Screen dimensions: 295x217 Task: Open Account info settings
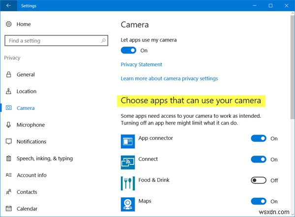pos(31,175)
